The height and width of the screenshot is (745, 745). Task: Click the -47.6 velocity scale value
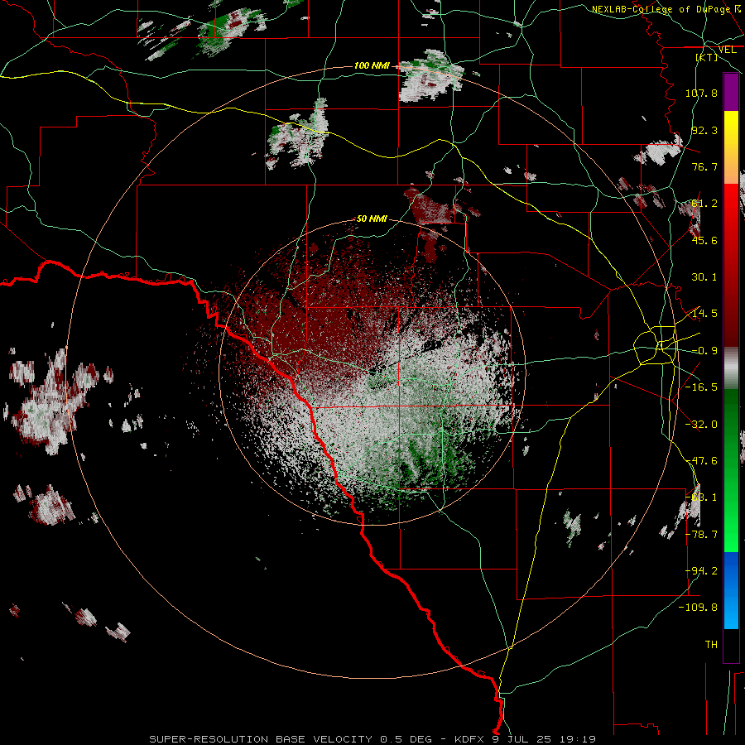[701, 461]
